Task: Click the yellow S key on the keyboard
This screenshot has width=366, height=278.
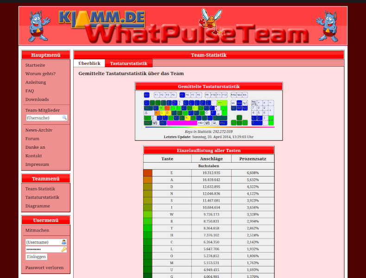Action: pyautogui.click(x=163, y=113)
